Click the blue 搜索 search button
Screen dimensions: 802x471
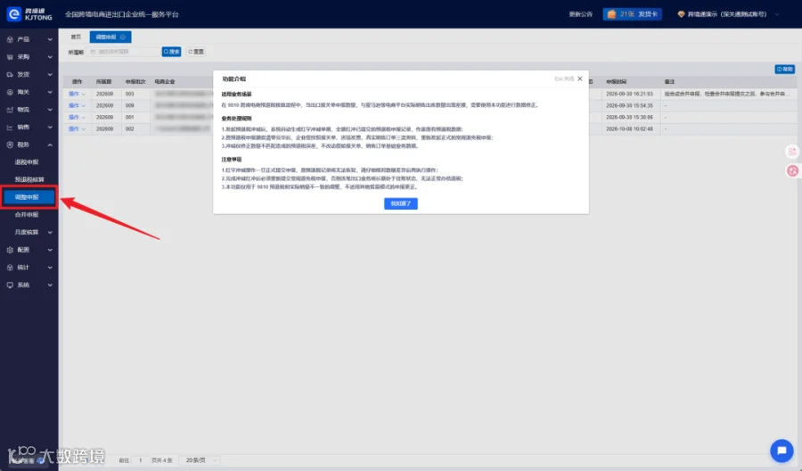pyautogui.click(x=171, y=52)
